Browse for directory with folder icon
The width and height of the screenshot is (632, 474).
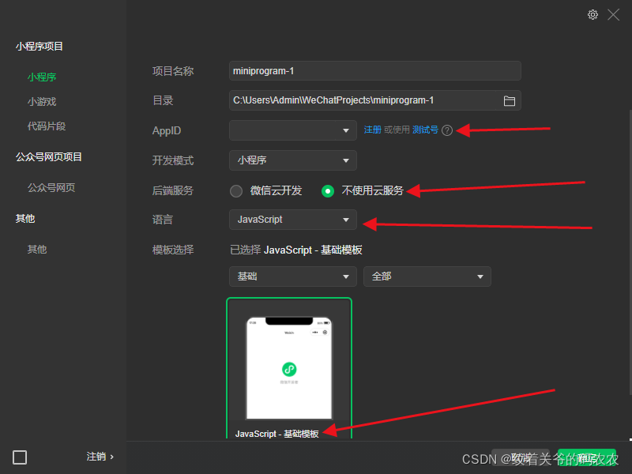click(509, 101)
